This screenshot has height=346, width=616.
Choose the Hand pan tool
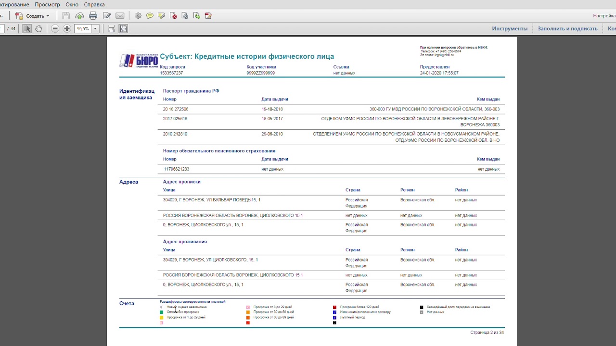(38, 29)
